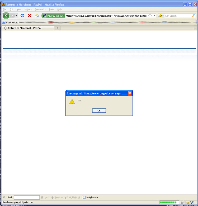Screen dimensions: 198x206
Task: Open the address bar history dropdown
Action: click(x=154, y=16)
